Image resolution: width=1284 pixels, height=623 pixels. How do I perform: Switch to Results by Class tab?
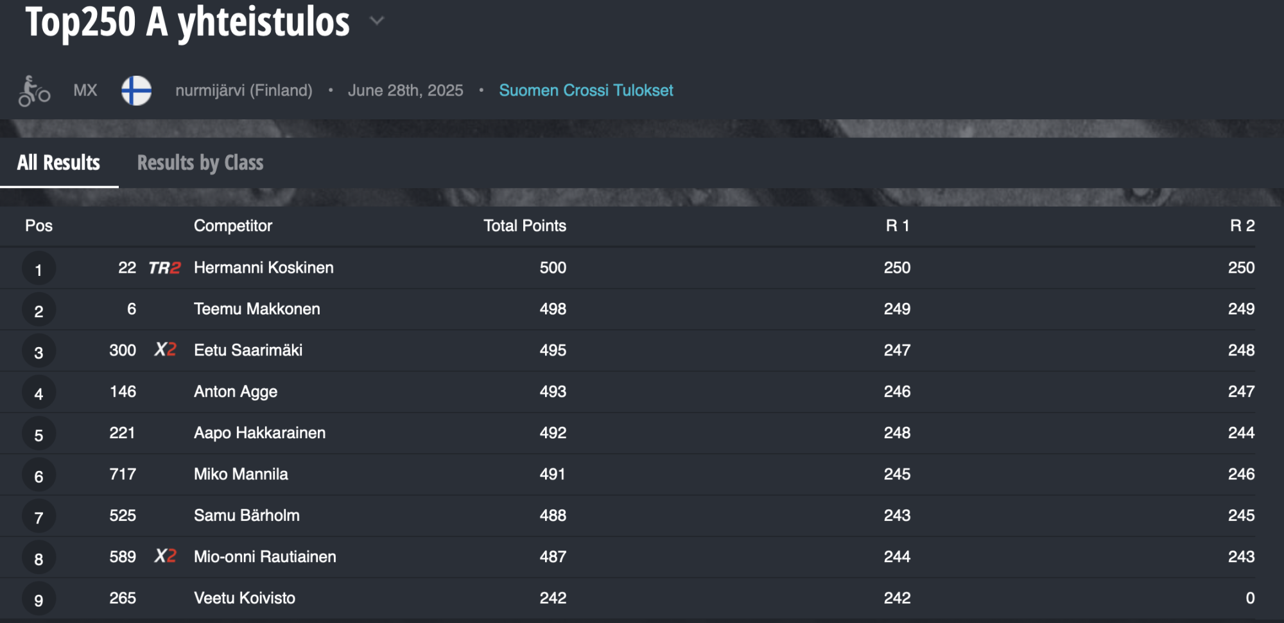tap(200, 163)
